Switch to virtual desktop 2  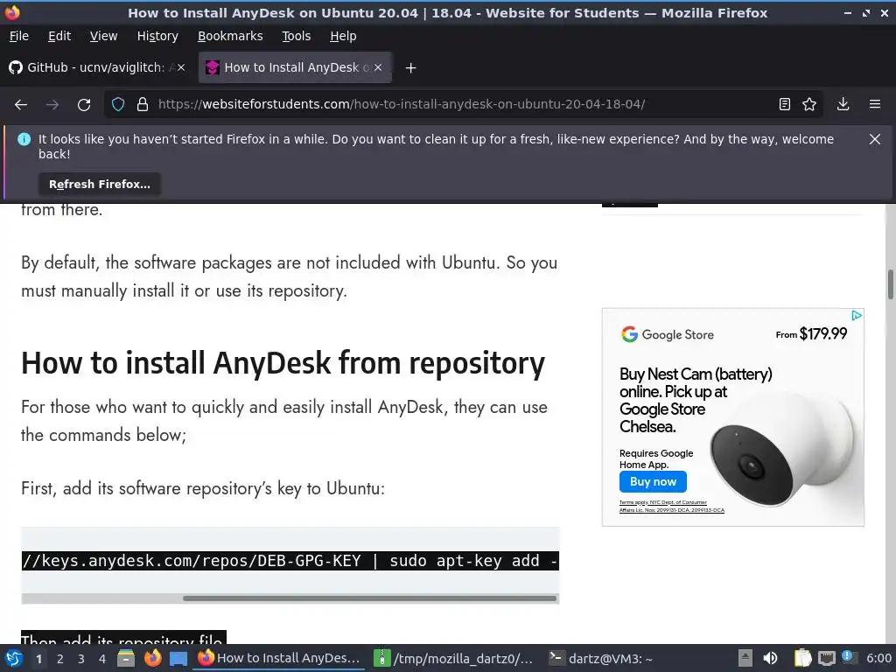(60, 659)
